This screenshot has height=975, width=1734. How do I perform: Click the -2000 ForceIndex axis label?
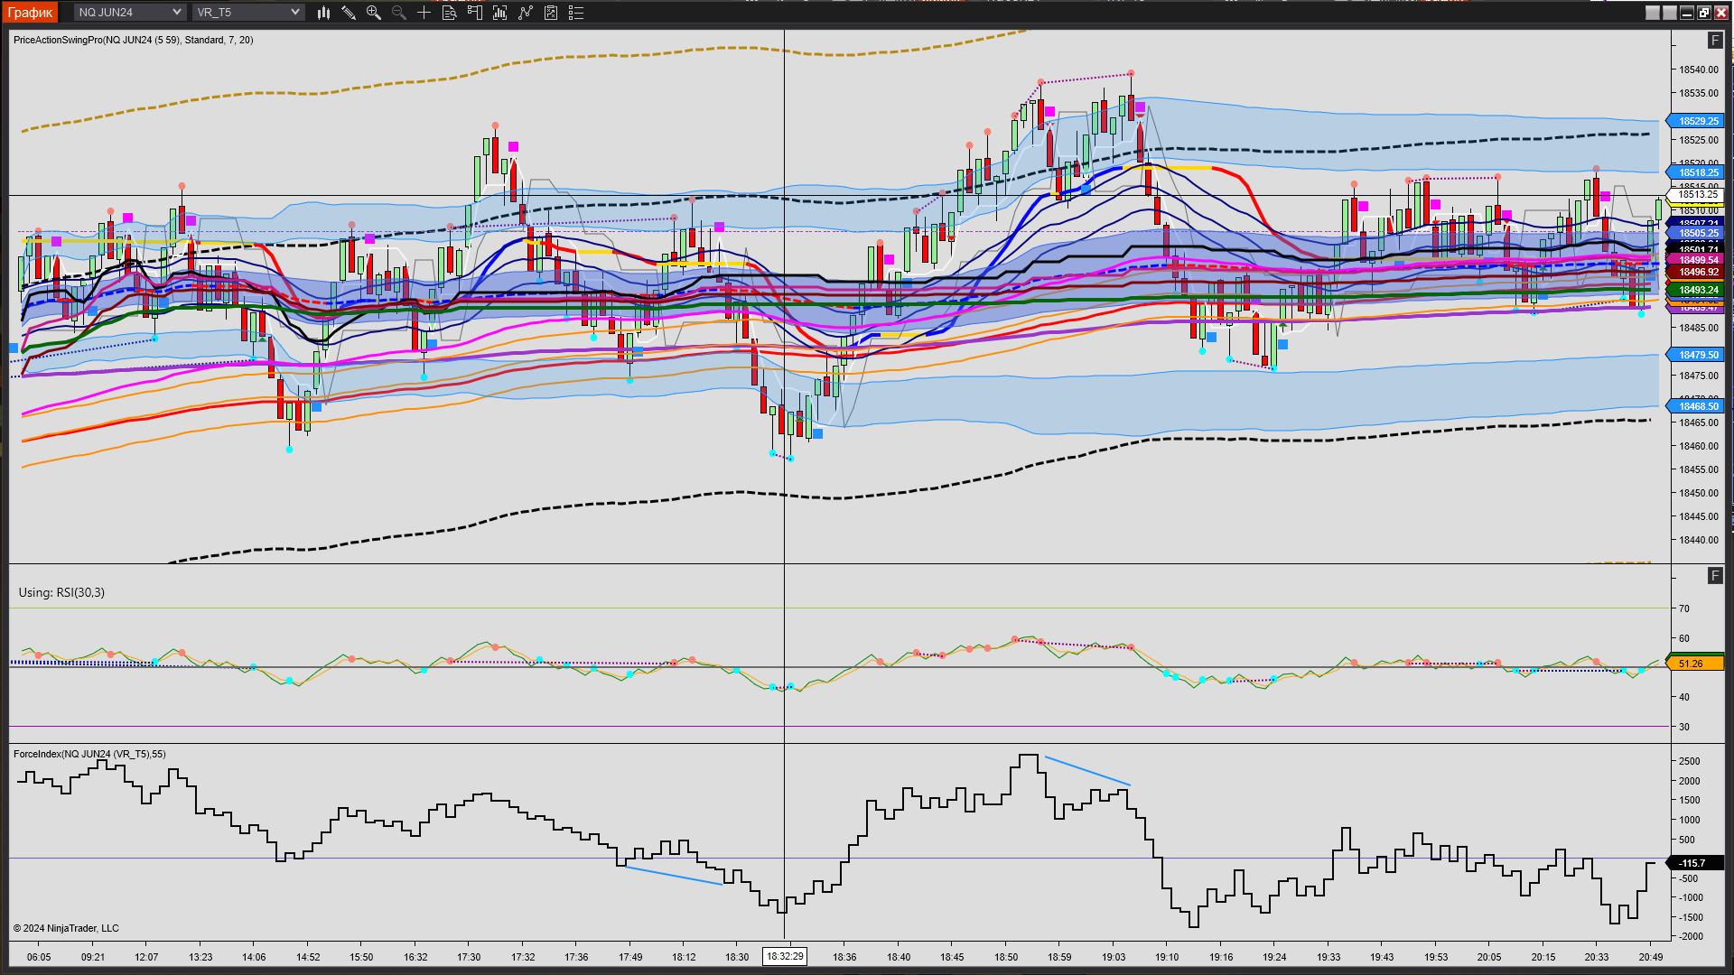(x=1690, y=936)
